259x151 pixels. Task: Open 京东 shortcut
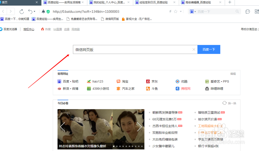(x=152, y=81)
